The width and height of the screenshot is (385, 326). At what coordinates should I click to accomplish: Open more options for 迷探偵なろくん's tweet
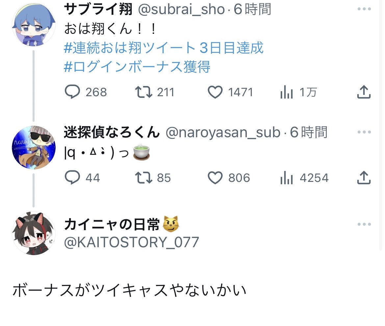tap(364, 132)
